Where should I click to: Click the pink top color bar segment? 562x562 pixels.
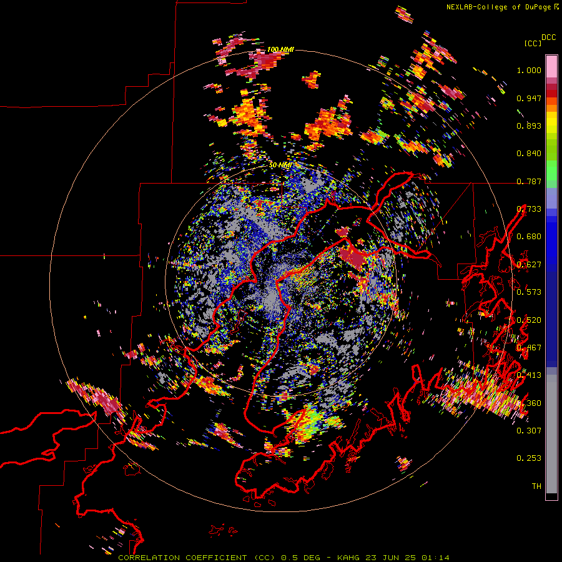tap(551, 66)
